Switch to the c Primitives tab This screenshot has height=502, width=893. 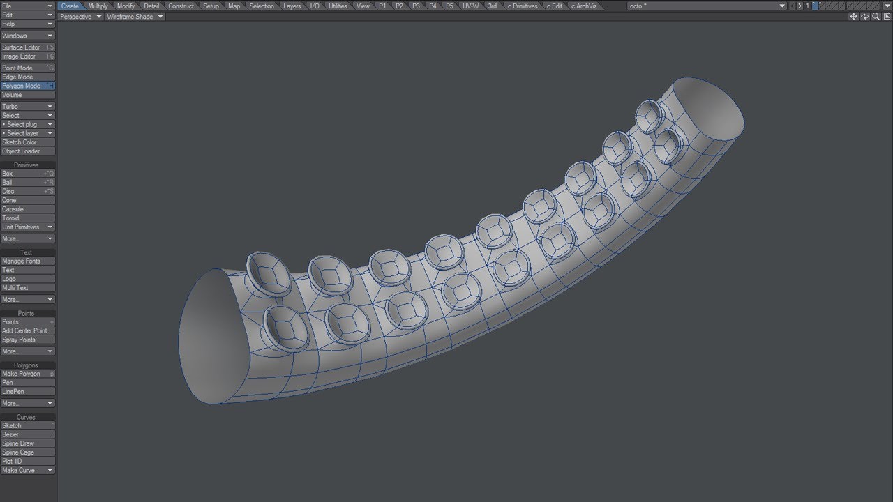pyautogui.click(x=523, y=6)
